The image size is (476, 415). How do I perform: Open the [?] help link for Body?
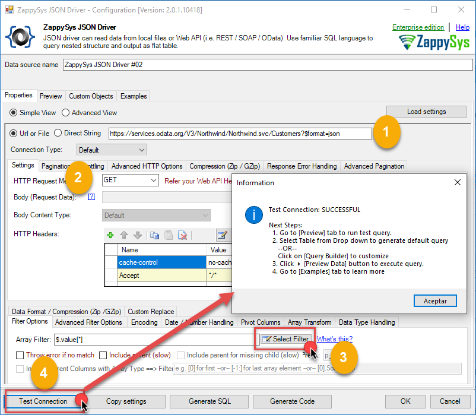[91, 197]
